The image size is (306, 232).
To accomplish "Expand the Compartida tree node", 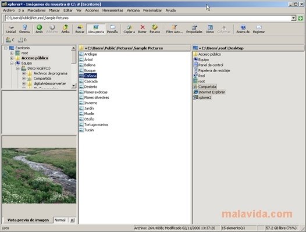I will (24, 78).
